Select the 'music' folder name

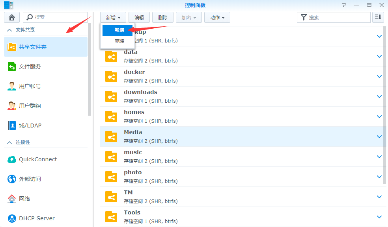click(133, 152)
